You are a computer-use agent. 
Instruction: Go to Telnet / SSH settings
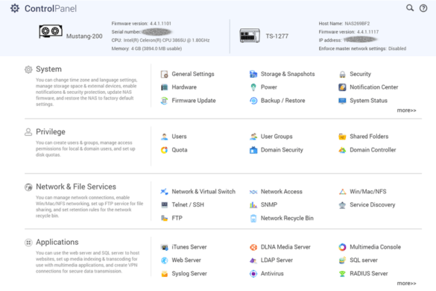pyautogui.click(x=188, y=204)
